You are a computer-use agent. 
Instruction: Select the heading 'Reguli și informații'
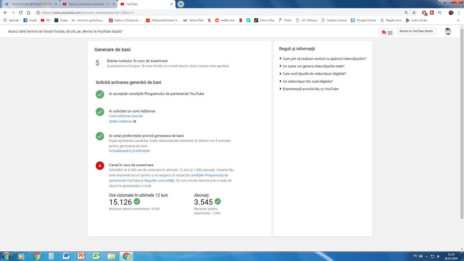coord(297,49)
